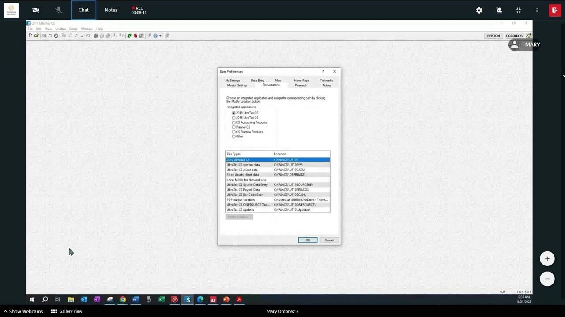The width and height of the screenshot is (565, 317).
Task: Toggle the full screen arrows icon
Action: (x=518, y=10)
